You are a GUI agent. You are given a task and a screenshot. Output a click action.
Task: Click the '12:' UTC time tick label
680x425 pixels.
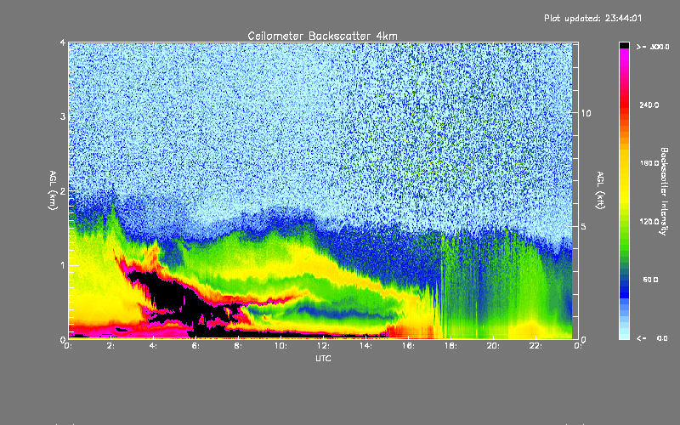point(324,346)
